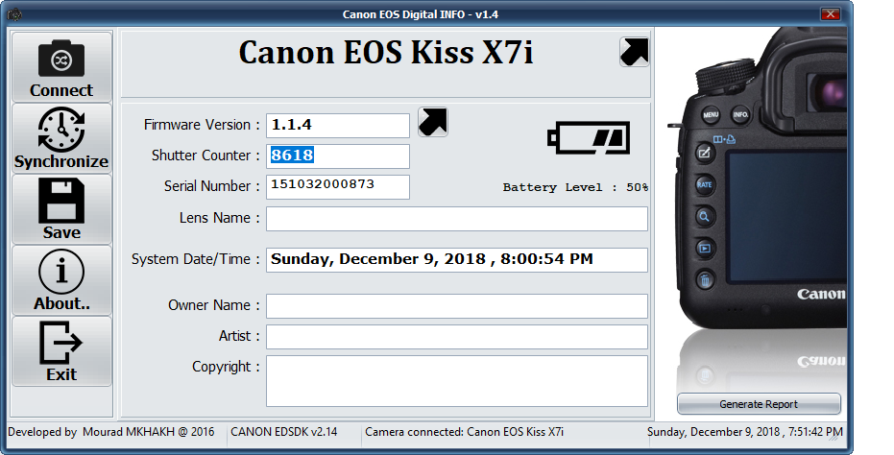
Task: Click the Copyright text area
Action: coord(456,380)
